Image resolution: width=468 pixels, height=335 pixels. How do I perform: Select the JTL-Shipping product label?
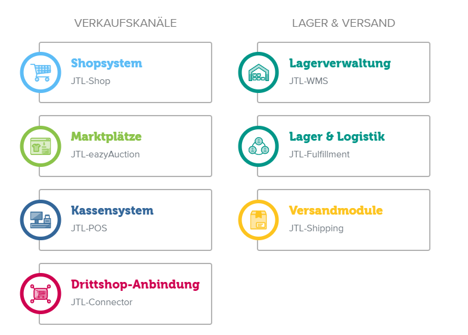(317, 228)
